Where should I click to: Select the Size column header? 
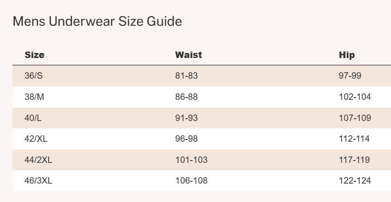tap(35, 55)
